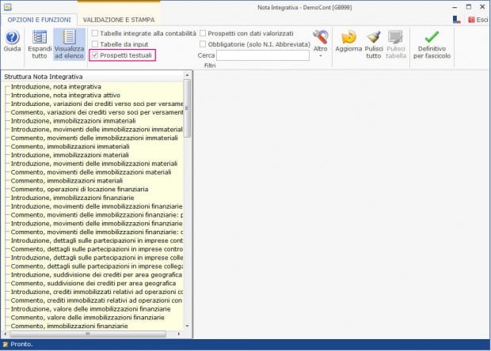Select 'Introduzione, nota integrativa' row

(56, 87)
